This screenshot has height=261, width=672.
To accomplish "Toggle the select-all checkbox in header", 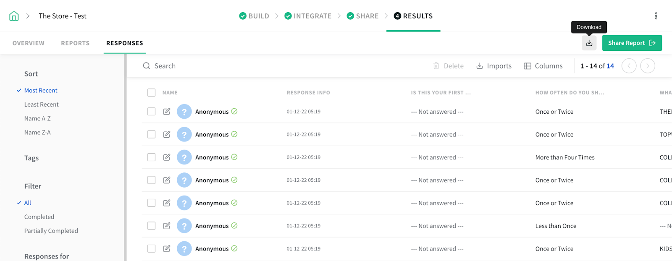I will pyautogui.click(x=152, y=93).
